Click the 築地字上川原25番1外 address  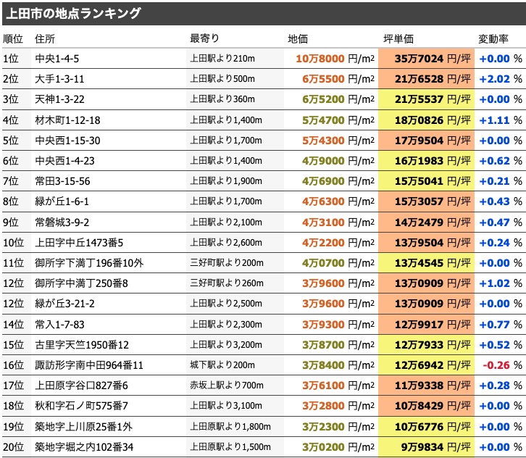point(83,427)
